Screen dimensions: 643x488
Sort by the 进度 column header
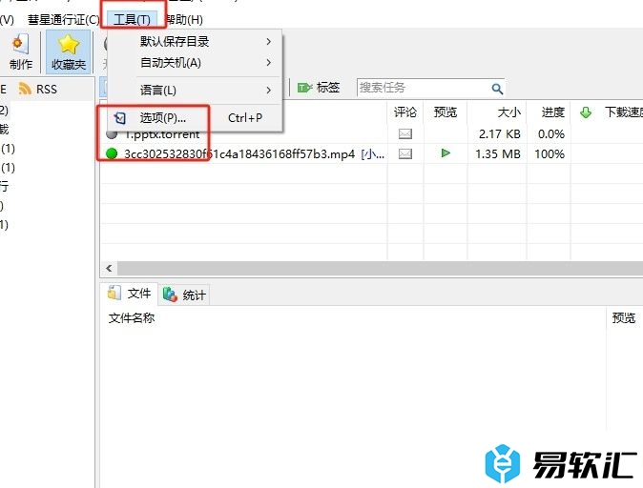coord(549,112)
